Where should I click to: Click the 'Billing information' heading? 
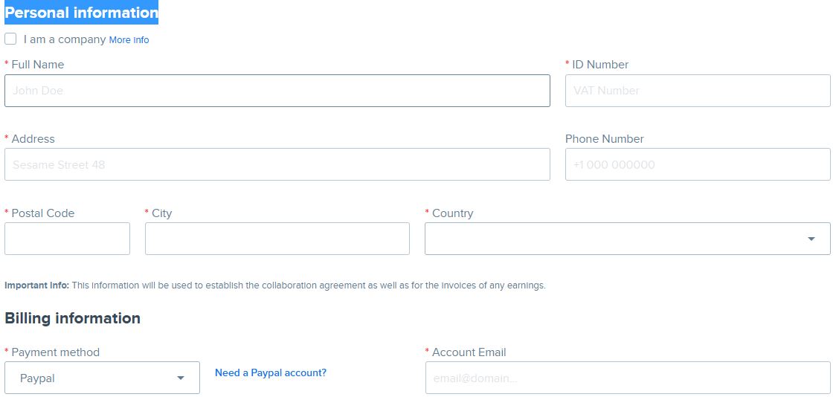pyautogui.click(x=72, y=318)
